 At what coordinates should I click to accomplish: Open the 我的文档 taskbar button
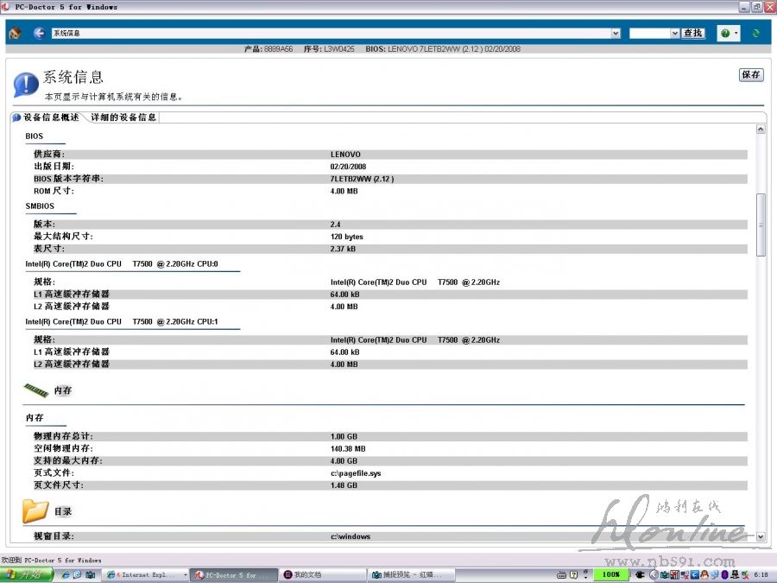pos(322,575)
